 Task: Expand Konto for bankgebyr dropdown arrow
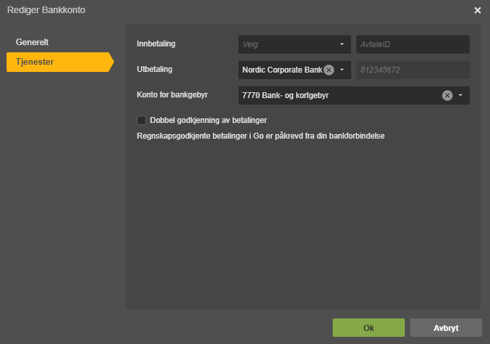click(461, 95)
